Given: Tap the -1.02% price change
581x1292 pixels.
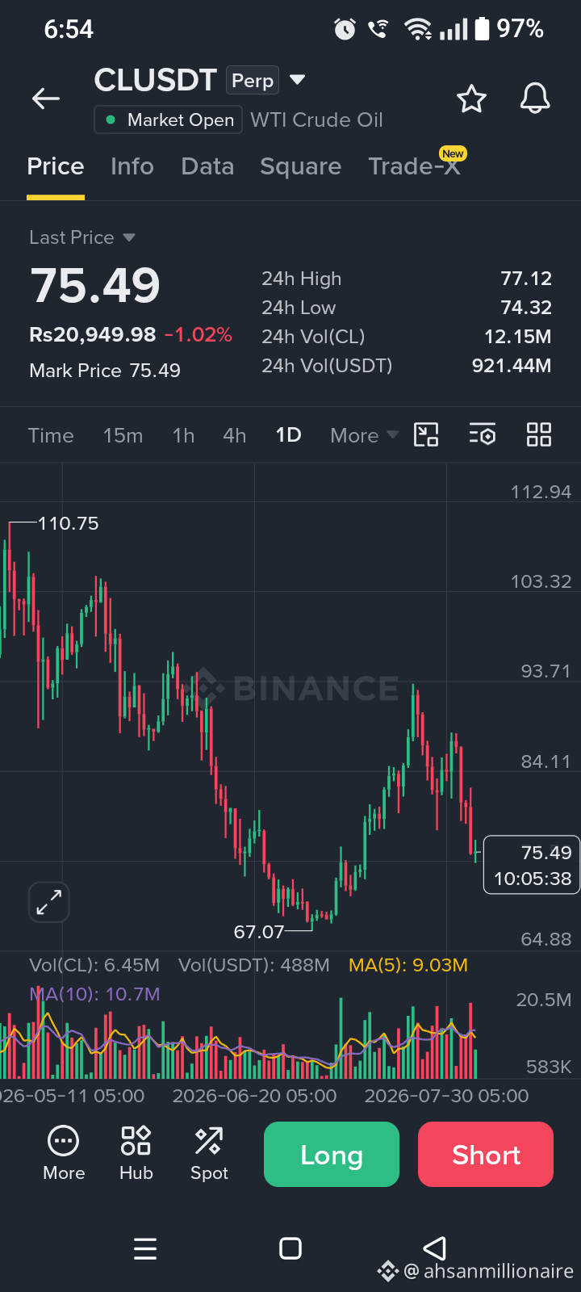Looking at the screenshot, I should pos(199,334).
